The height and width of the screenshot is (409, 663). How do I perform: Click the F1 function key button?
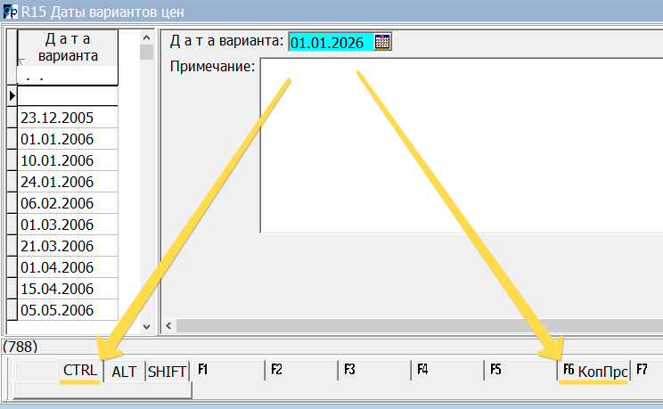tap(227, 370)
